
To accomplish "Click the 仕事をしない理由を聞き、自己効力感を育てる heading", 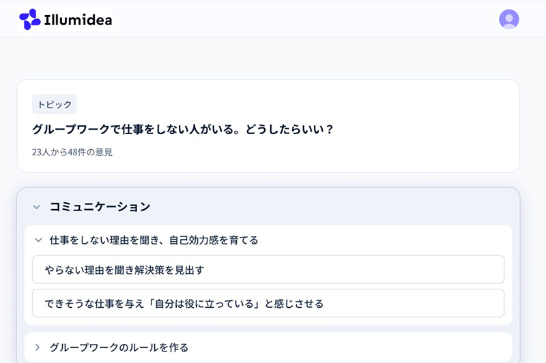I will click(x=154, y=240).
